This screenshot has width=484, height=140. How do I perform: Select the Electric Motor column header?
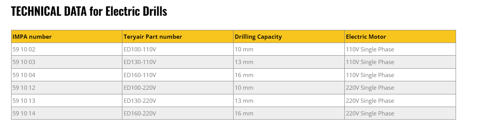click(400, 36)
